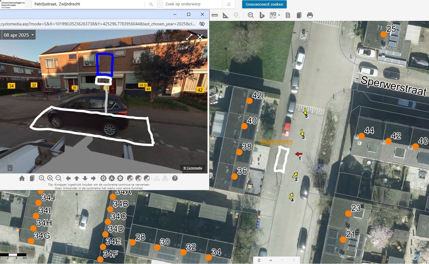Viewport: 429px width, 264px height.
Task: Open the Bing maps view
Action: [x=262, y=15]
